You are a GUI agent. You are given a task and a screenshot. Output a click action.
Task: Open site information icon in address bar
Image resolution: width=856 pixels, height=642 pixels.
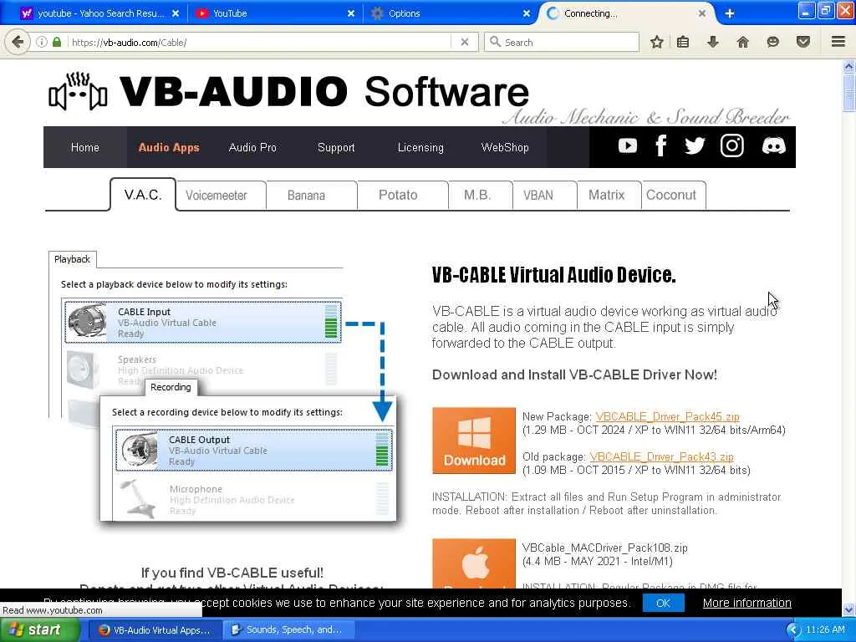(x=42, y=42)
